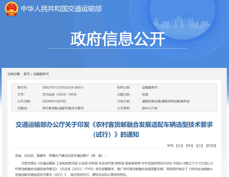The image size is (229, 177).
Task: Set font size to 小
Action: click(199, 146)
